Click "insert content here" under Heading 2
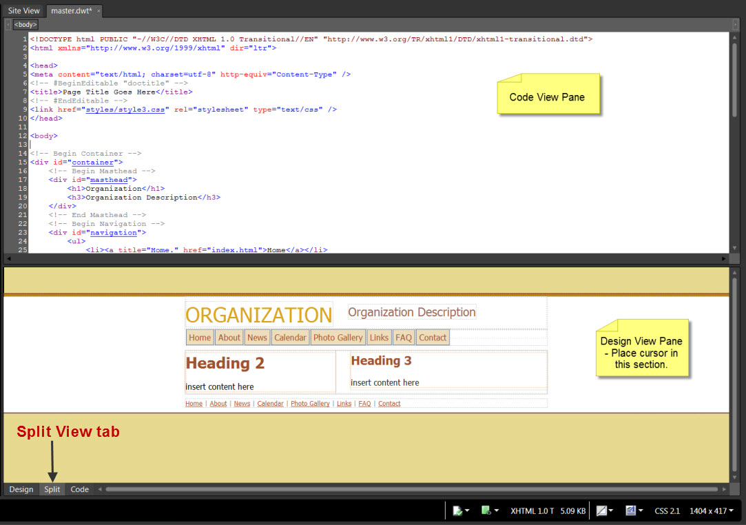The image size is (746, 525). click(219, 387)
